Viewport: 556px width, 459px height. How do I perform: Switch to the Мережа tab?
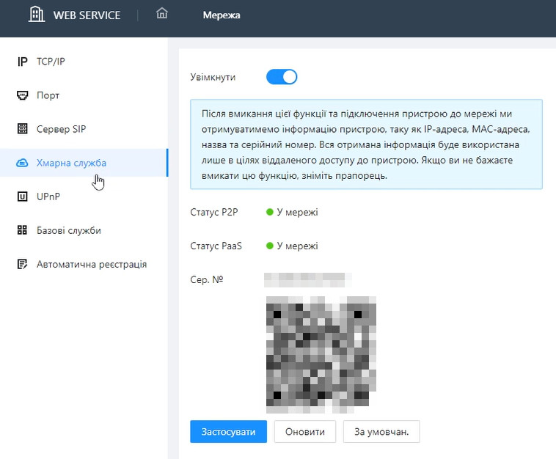point(221,15)
